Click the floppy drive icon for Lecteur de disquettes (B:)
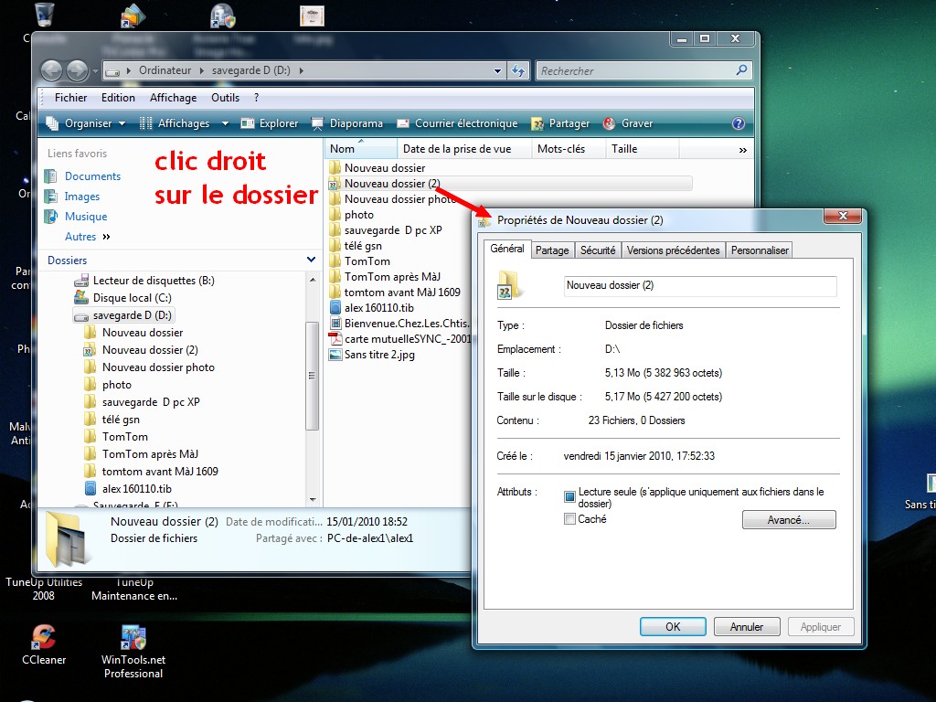The width and height of the screenshot is (936, 702). pyautogui.click(x=81, y=281)
